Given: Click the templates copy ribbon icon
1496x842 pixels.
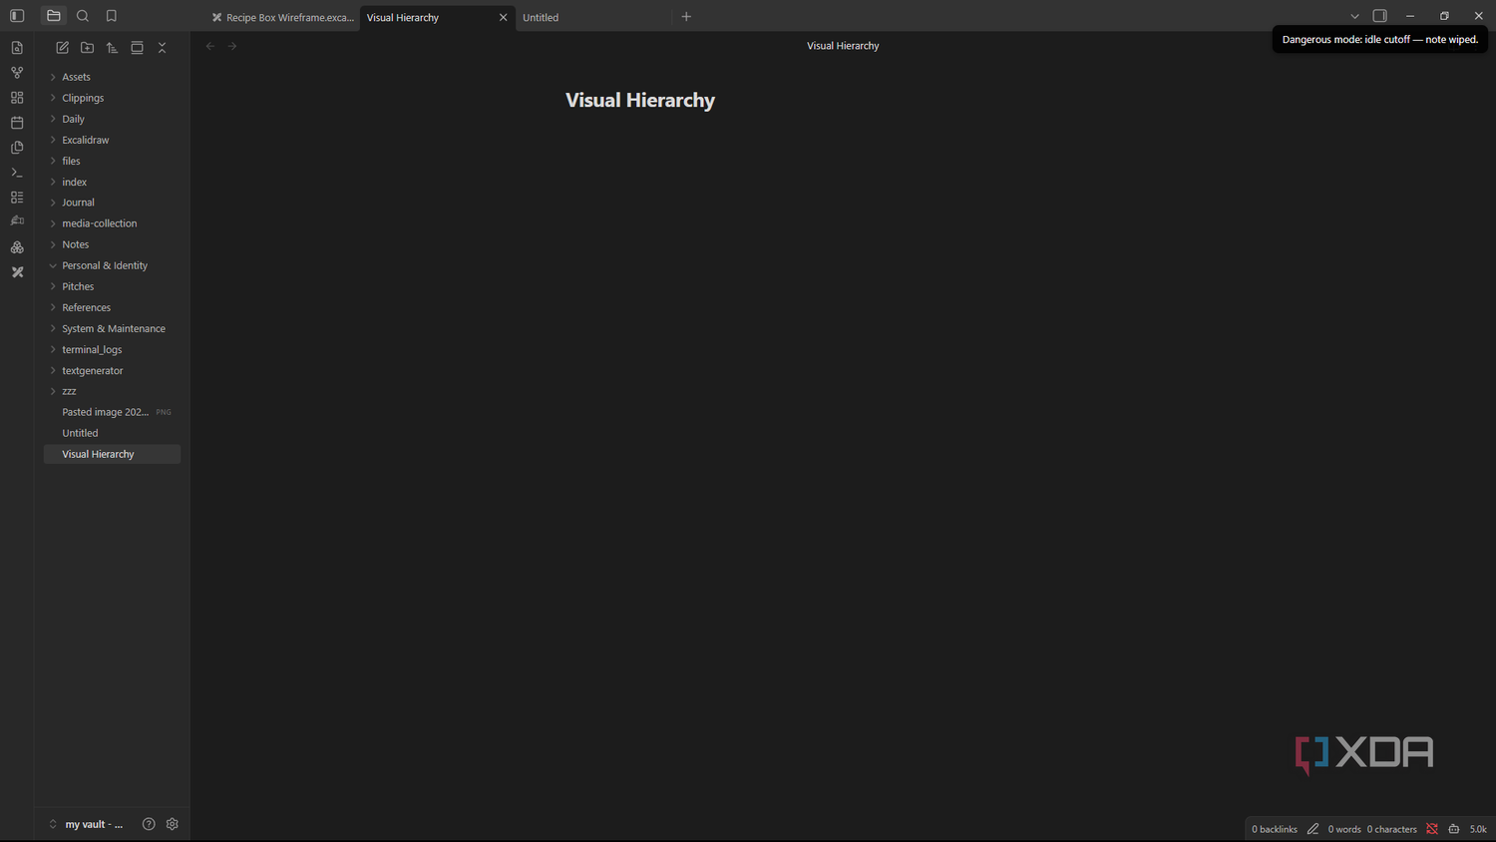Looking at the screenshot, I should (x=17, y=148).
